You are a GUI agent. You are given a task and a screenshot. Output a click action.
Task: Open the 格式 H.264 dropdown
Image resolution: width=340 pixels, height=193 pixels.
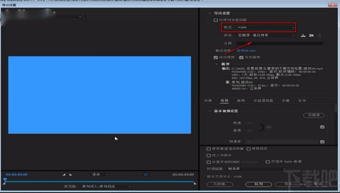266,28
